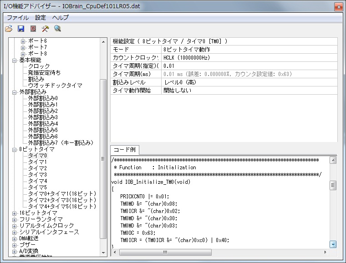Collapse the 外部割込み tree node
The width and height of the screenshot is (346, 263).
tap(14, 92)
